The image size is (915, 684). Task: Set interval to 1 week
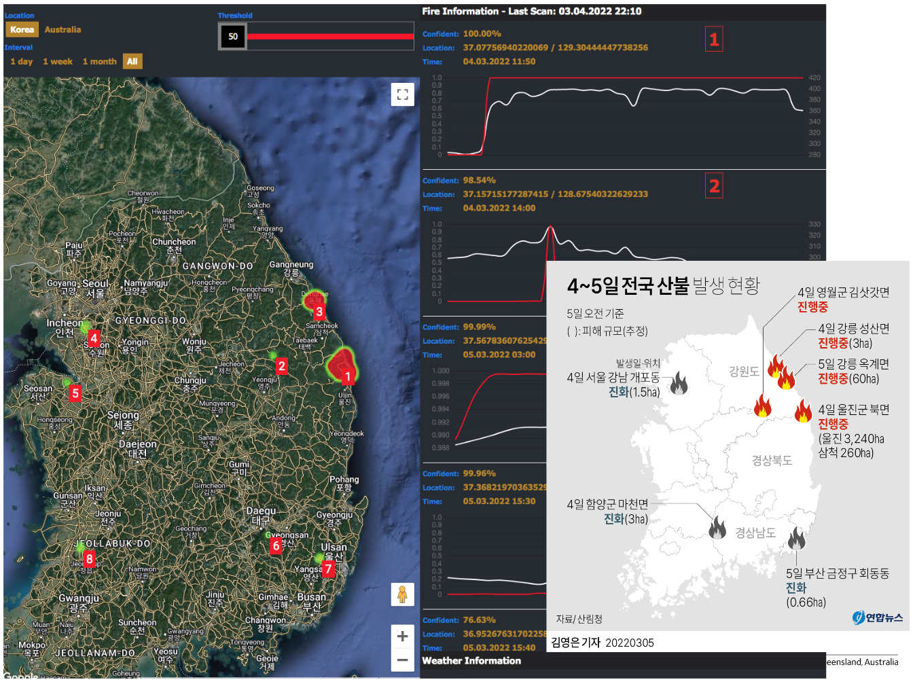pyautogui.click(x=58, y=62)
